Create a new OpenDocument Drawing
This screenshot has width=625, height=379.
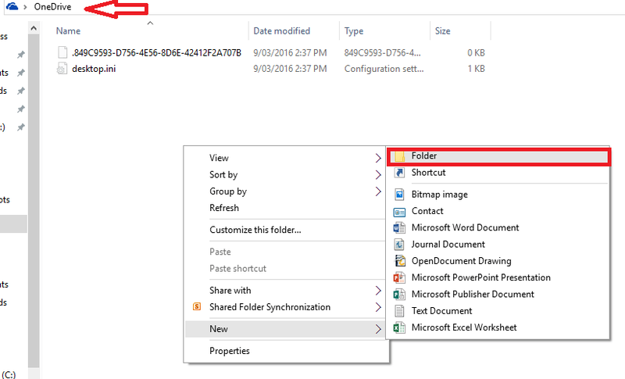(x=498, y=261)
